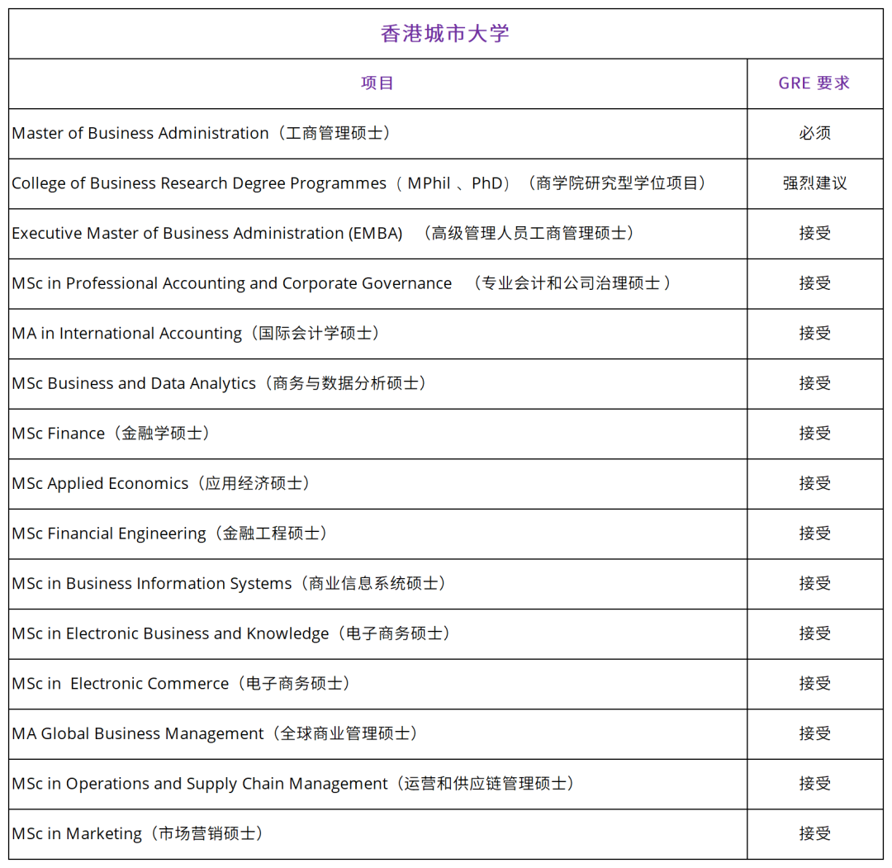This screenshot has width=892, height=868.
Task: Click 接受 in the MSc Finance row
Action: pos(814,434)
